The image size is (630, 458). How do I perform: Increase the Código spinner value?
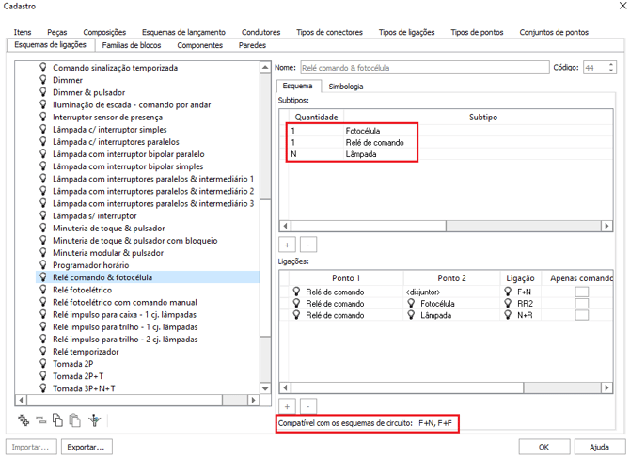coord(611,65)
